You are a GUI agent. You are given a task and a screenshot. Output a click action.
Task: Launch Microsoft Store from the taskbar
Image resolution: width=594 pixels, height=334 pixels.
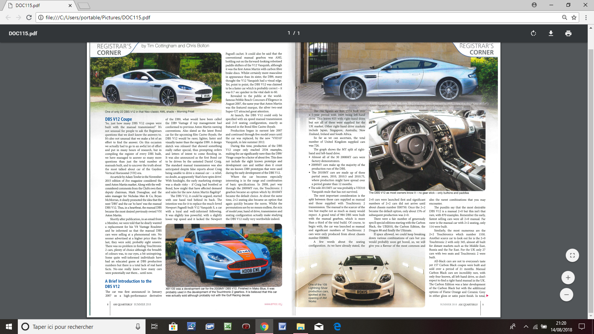pyautogui.click(x=173, y=327)
